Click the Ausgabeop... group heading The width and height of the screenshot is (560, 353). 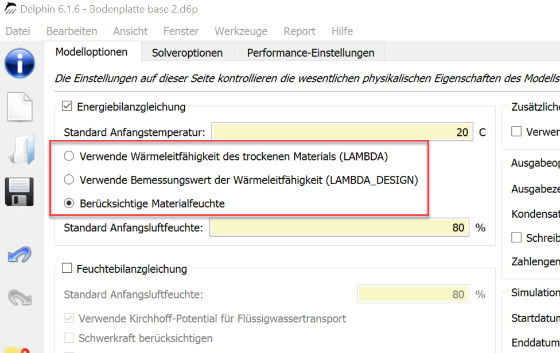pyautogui.click(x=535, y=163)
